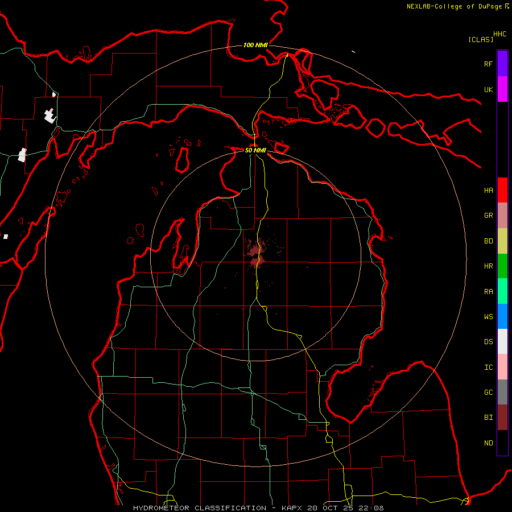Click the UK magenta legend swatch
The width and height of the screenshot is (512, 512).
click(x=502, y=89)
